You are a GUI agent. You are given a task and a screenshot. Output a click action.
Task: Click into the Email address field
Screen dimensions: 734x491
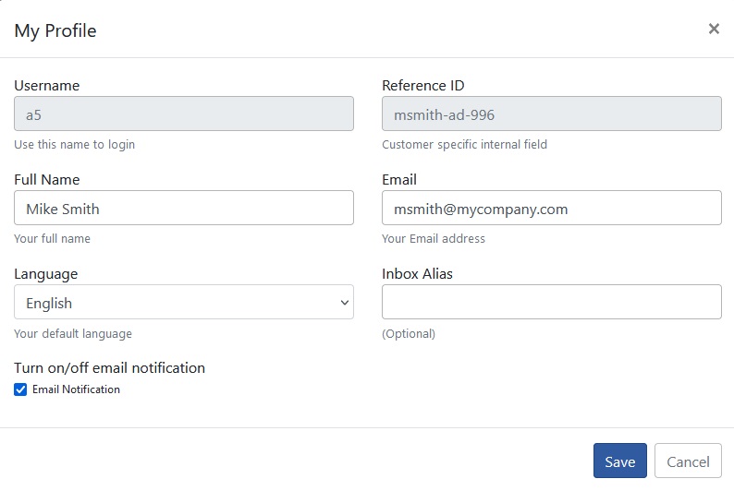(x=552, y=208)
